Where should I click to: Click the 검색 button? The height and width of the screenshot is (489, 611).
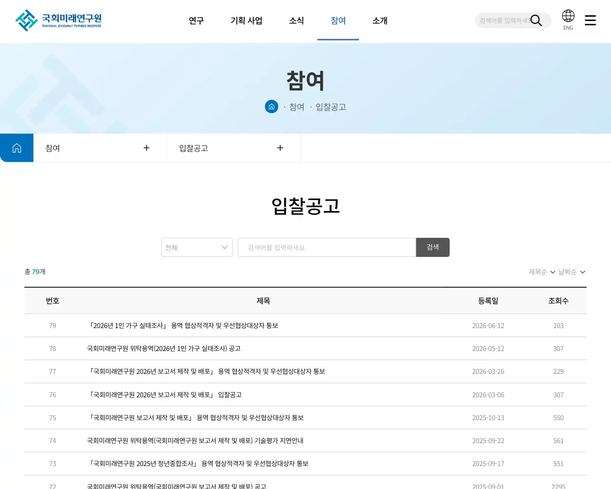[433, 247]
